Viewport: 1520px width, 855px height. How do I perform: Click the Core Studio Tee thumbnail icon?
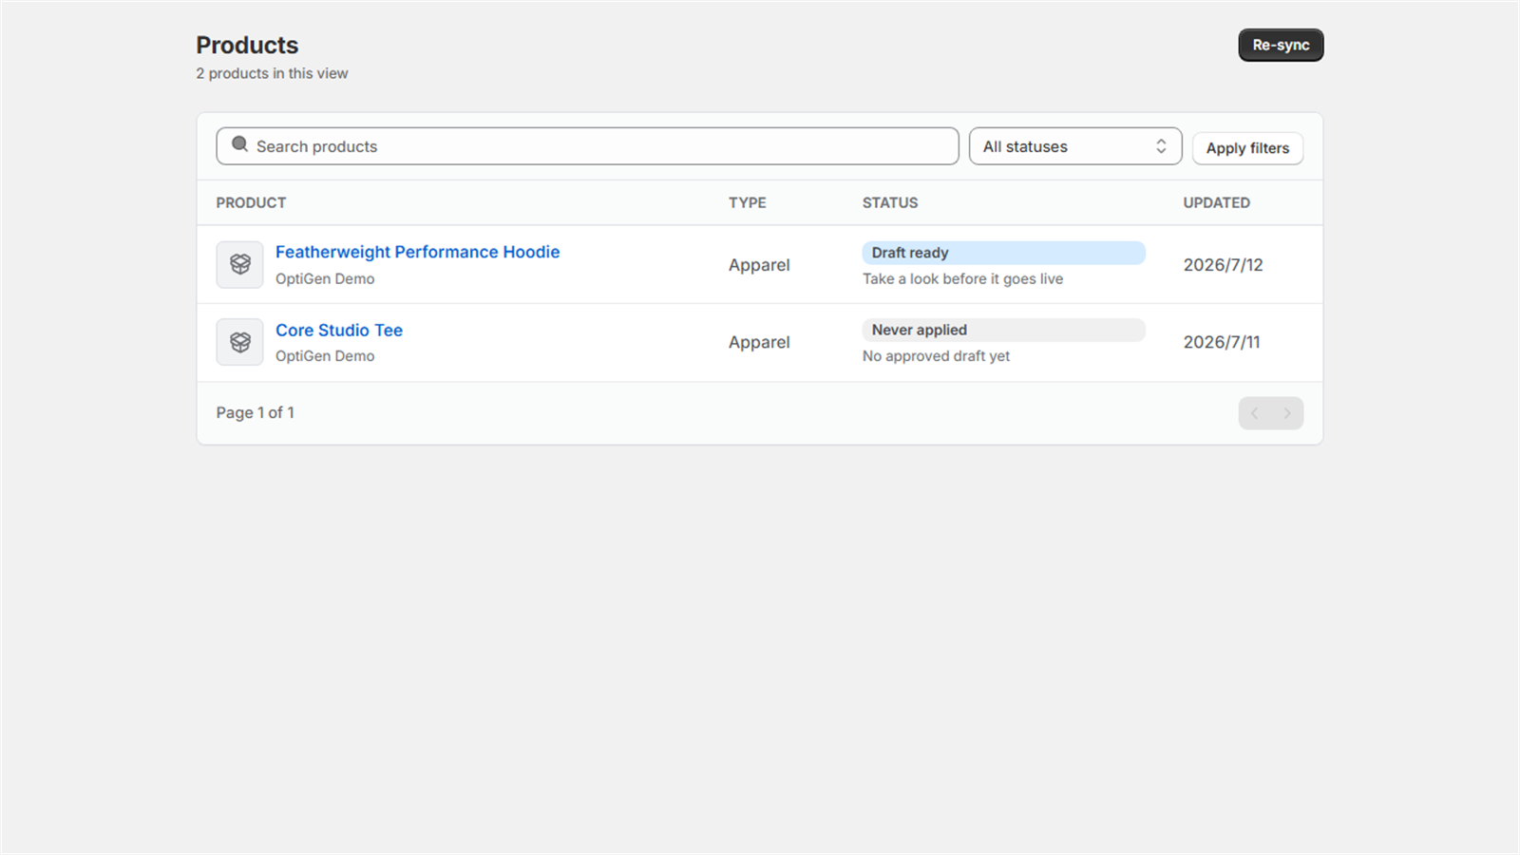(239, 342)
